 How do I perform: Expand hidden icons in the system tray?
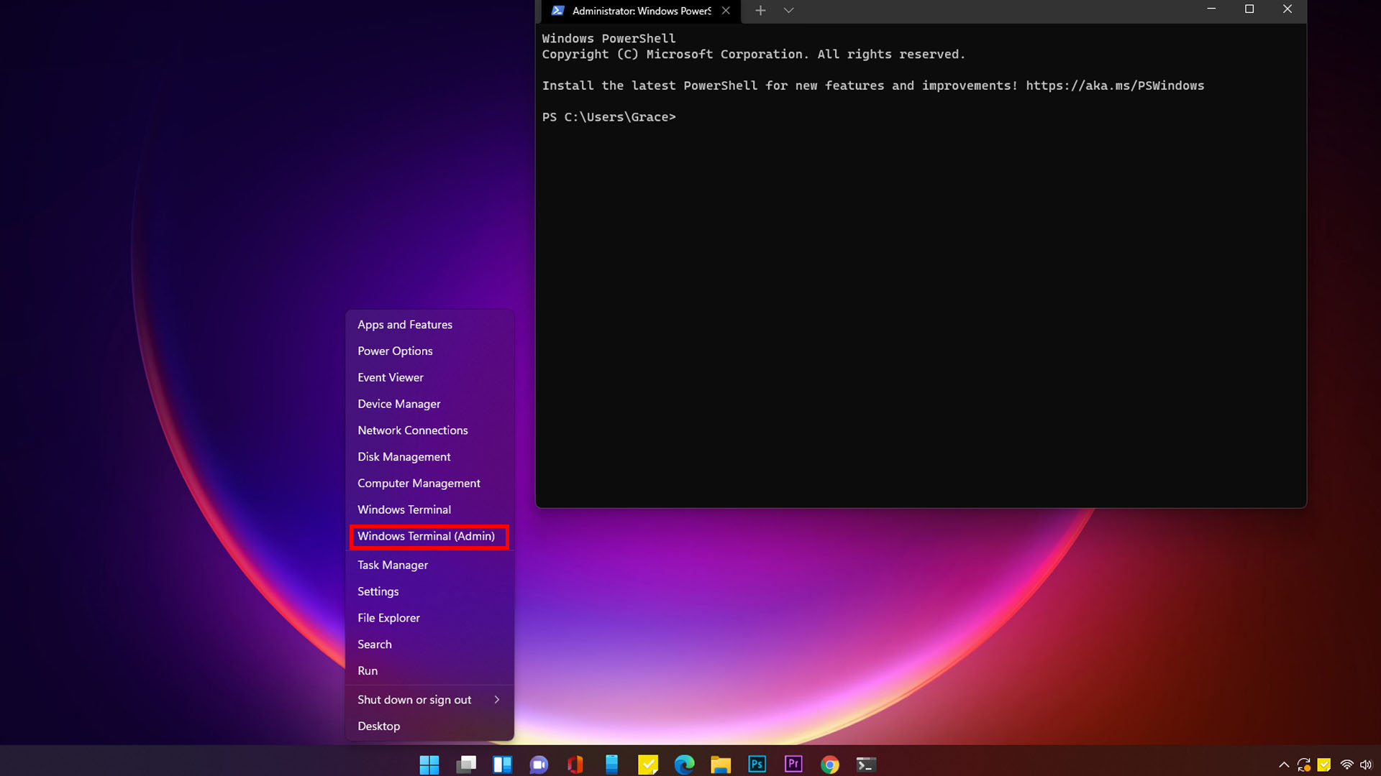1283,765
